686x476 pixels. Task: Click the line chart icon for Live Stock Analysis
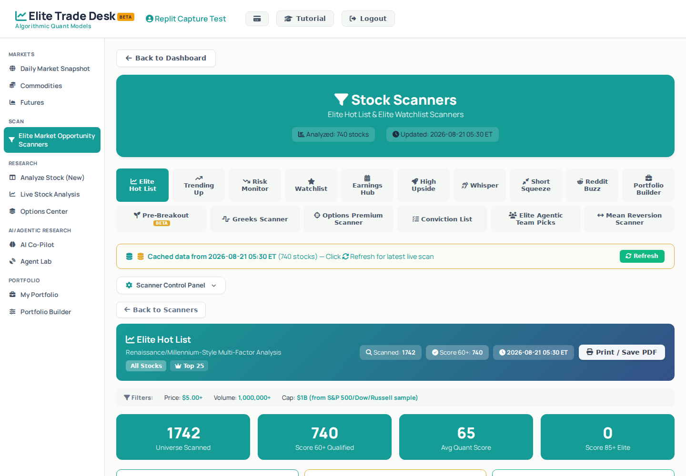pos(13,194)
